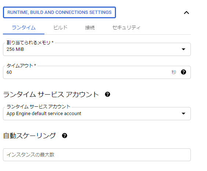207x171 pixels.
Task: Click RUNTIME, BUILD AND CONNECTIONS SETTINGS button
Action: tap(59, 12)
